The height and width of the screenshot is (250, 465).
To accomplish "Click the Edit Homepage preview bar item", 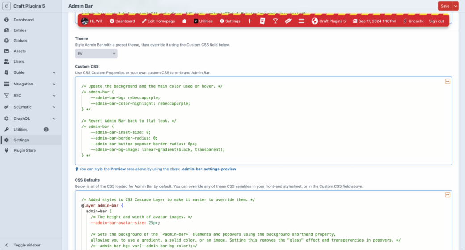I will (158, 21).
